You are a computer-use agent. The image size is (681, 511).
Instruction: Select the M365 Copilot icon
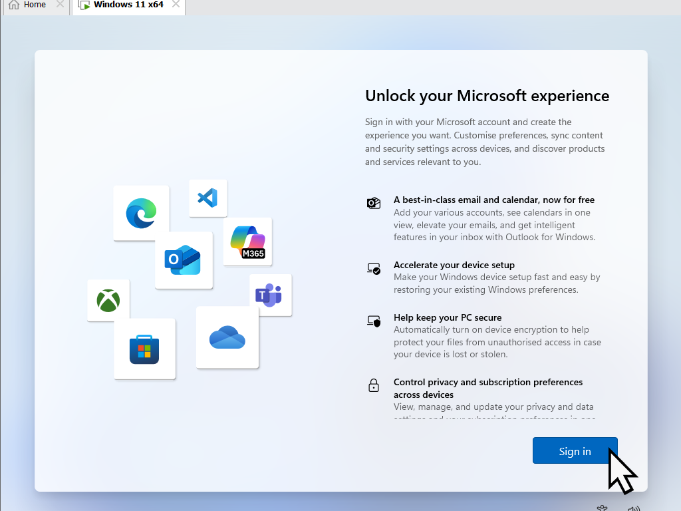tap(247, 241)
